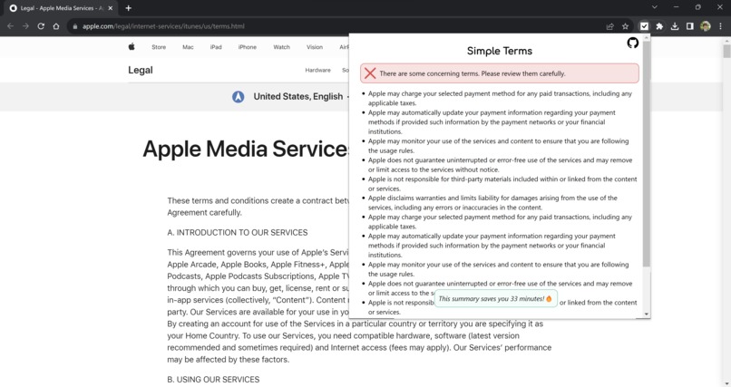Open the Mac menu item
Image resolution: width=731 pixels, height=387 pixels.
click(x=188, y=47)
